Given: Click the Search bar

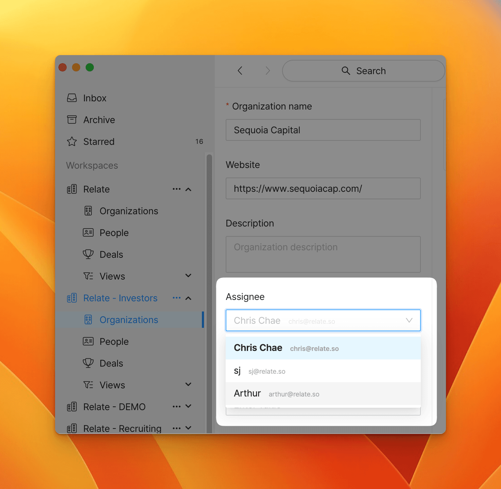Looking at the screenshot, I should pos(363,71).
